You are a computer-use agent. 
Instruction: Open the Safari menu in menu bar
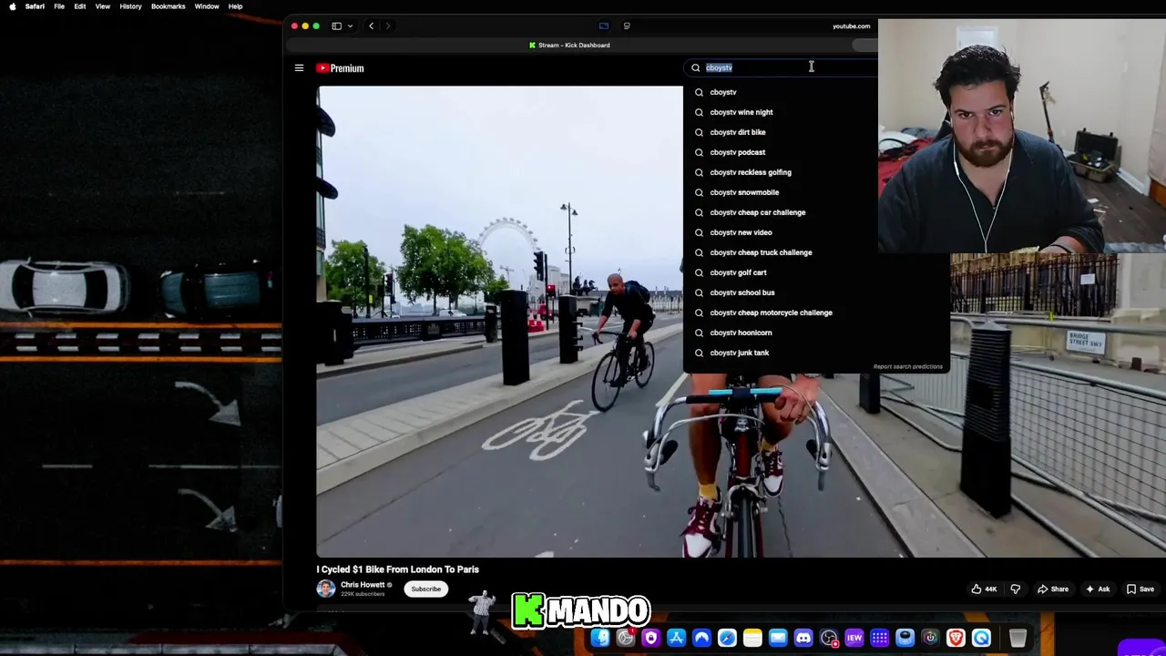(35, 6)
